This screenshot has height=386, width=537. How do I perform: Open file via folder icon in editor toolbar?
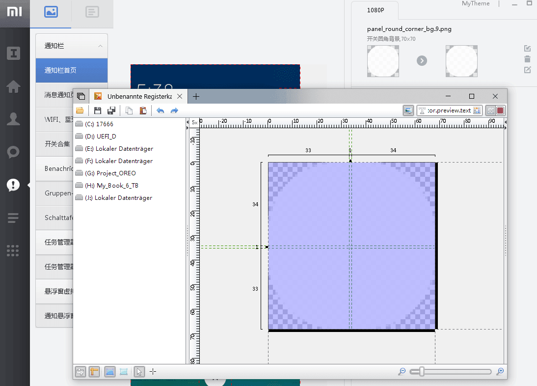pyautogui.click(x=80, y=110)
